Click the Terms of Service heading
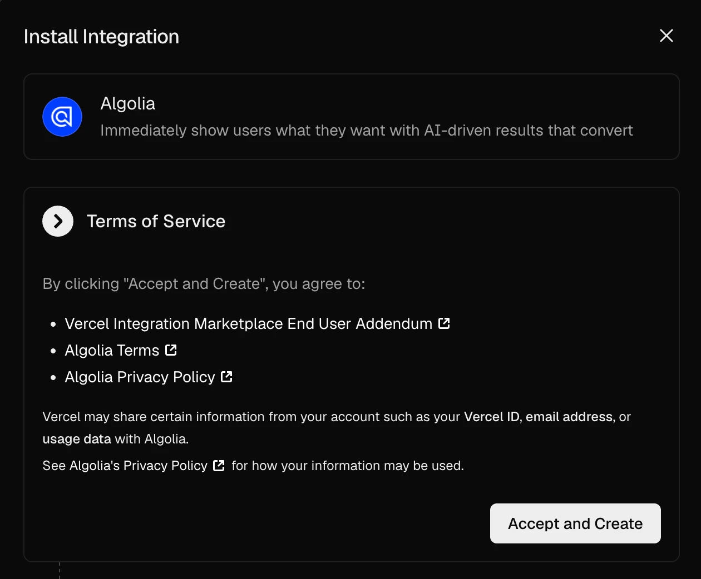Screen dimensions: 701x579 coord(156,221)
